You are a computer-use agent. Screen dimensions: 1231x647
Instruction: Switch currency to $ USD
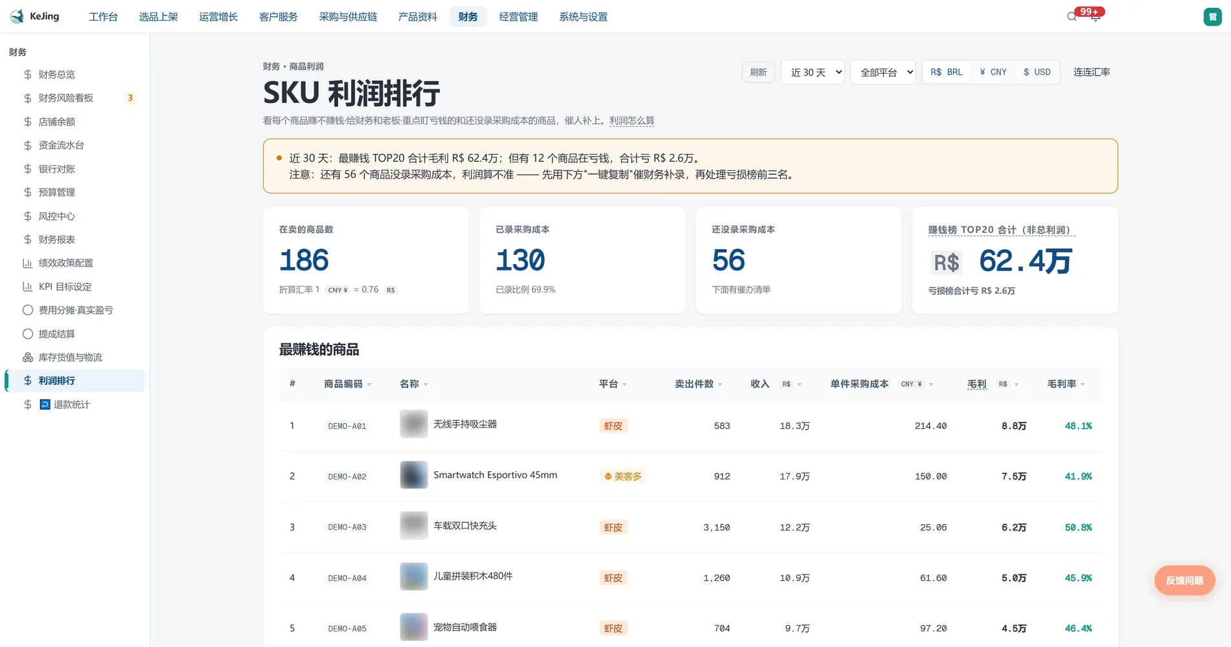(1037, 72)
